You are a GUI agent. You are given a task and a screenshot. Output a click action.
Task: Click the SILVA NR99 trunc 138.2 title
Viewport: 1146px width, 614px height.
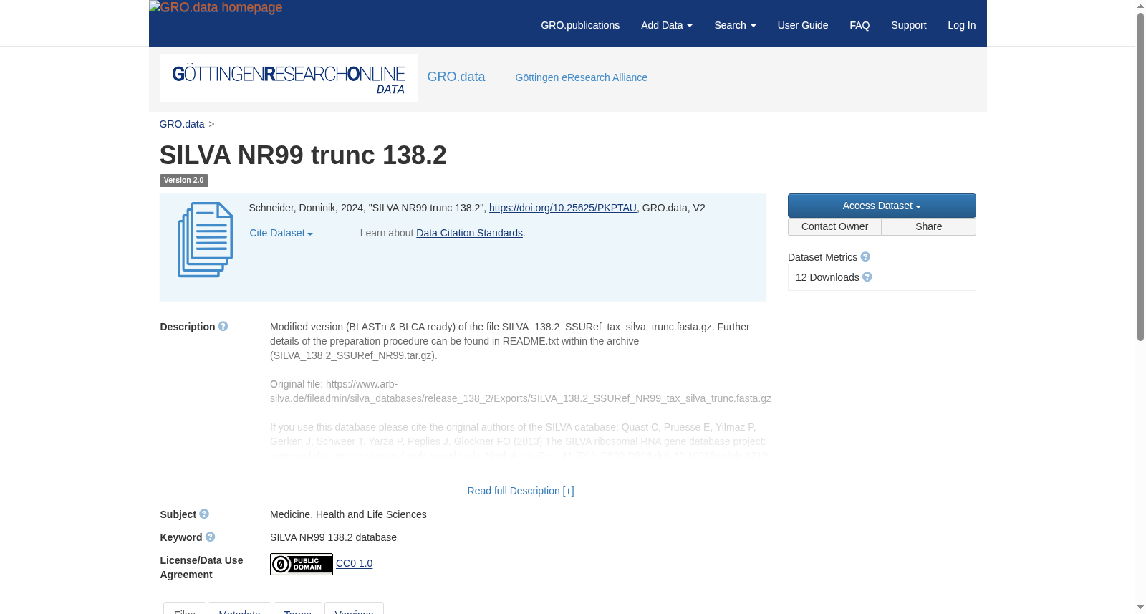pyautogui.click(x=303, y=155)
